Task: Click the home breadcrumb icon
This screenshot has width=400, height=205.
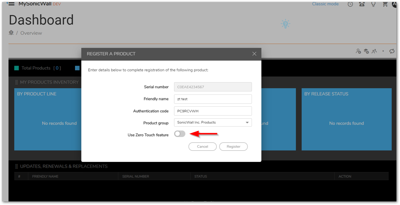Action: tap(11, 33)
